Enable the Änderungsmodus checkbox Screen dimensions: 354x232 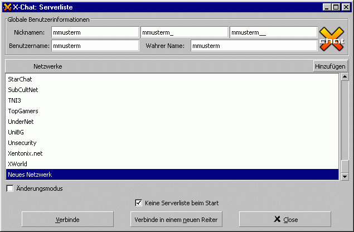pos(10,188)
